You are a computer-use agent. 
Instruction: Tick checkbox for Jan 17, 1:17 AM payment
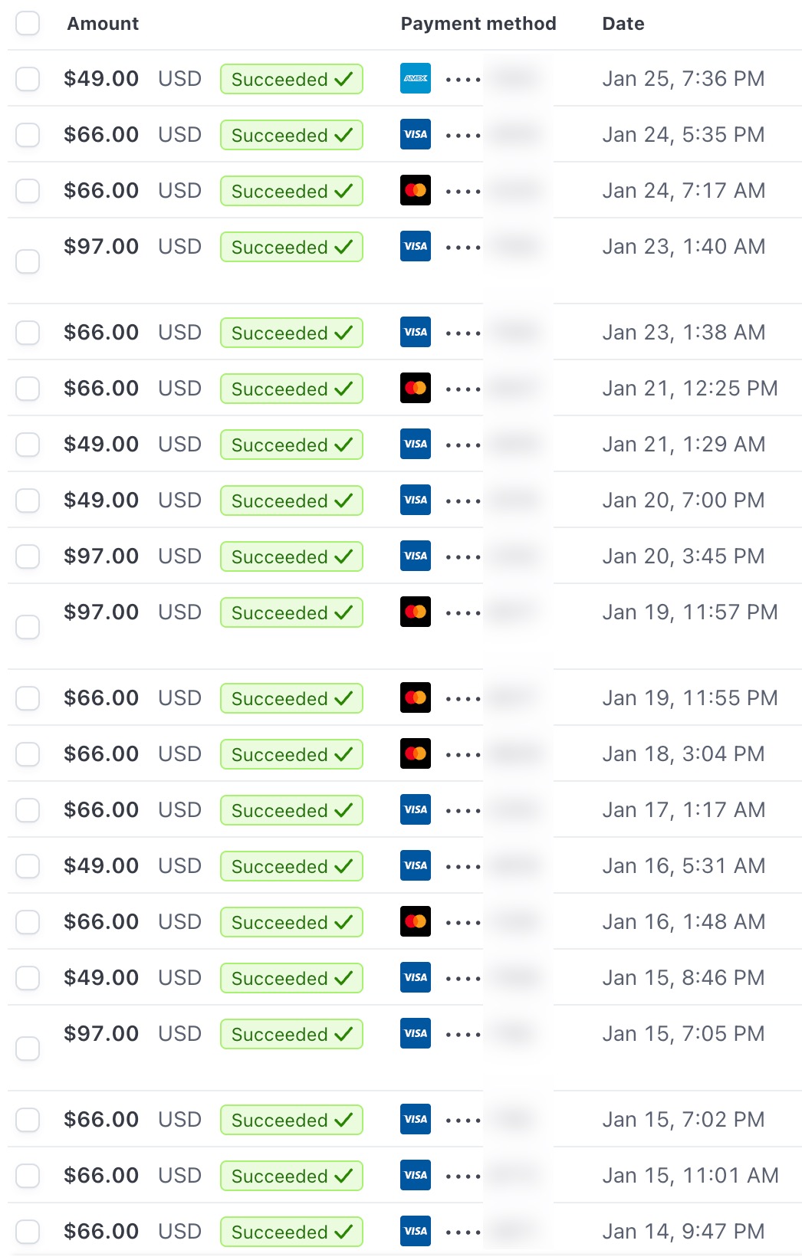pos(28,809)
